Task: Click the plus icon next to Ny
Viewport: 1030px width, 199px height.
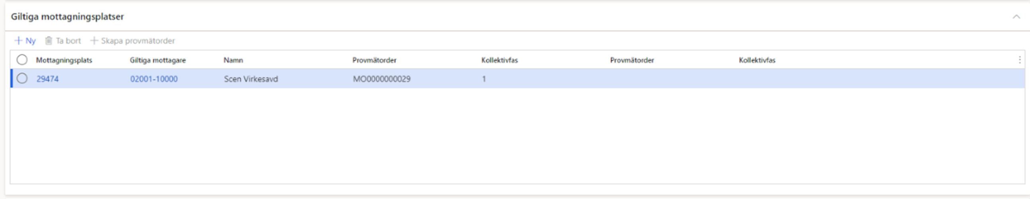Action: pyautogui.click(x=18, y=41)
